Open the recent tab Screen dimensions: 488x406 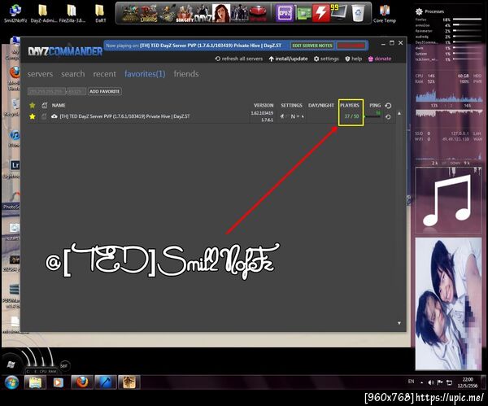(104, 74)
